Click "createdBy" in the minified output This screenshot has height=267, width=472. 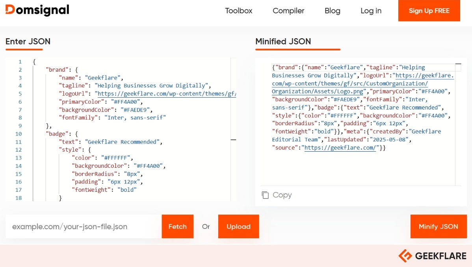pyautogui.click(x=388, y=132)
